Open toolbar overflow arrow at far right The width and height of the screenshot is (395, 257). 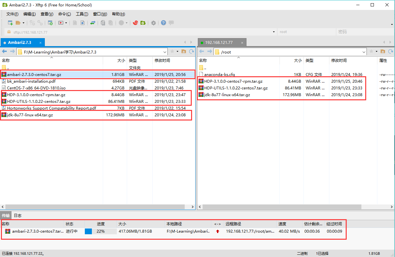[x=392, y=24]
